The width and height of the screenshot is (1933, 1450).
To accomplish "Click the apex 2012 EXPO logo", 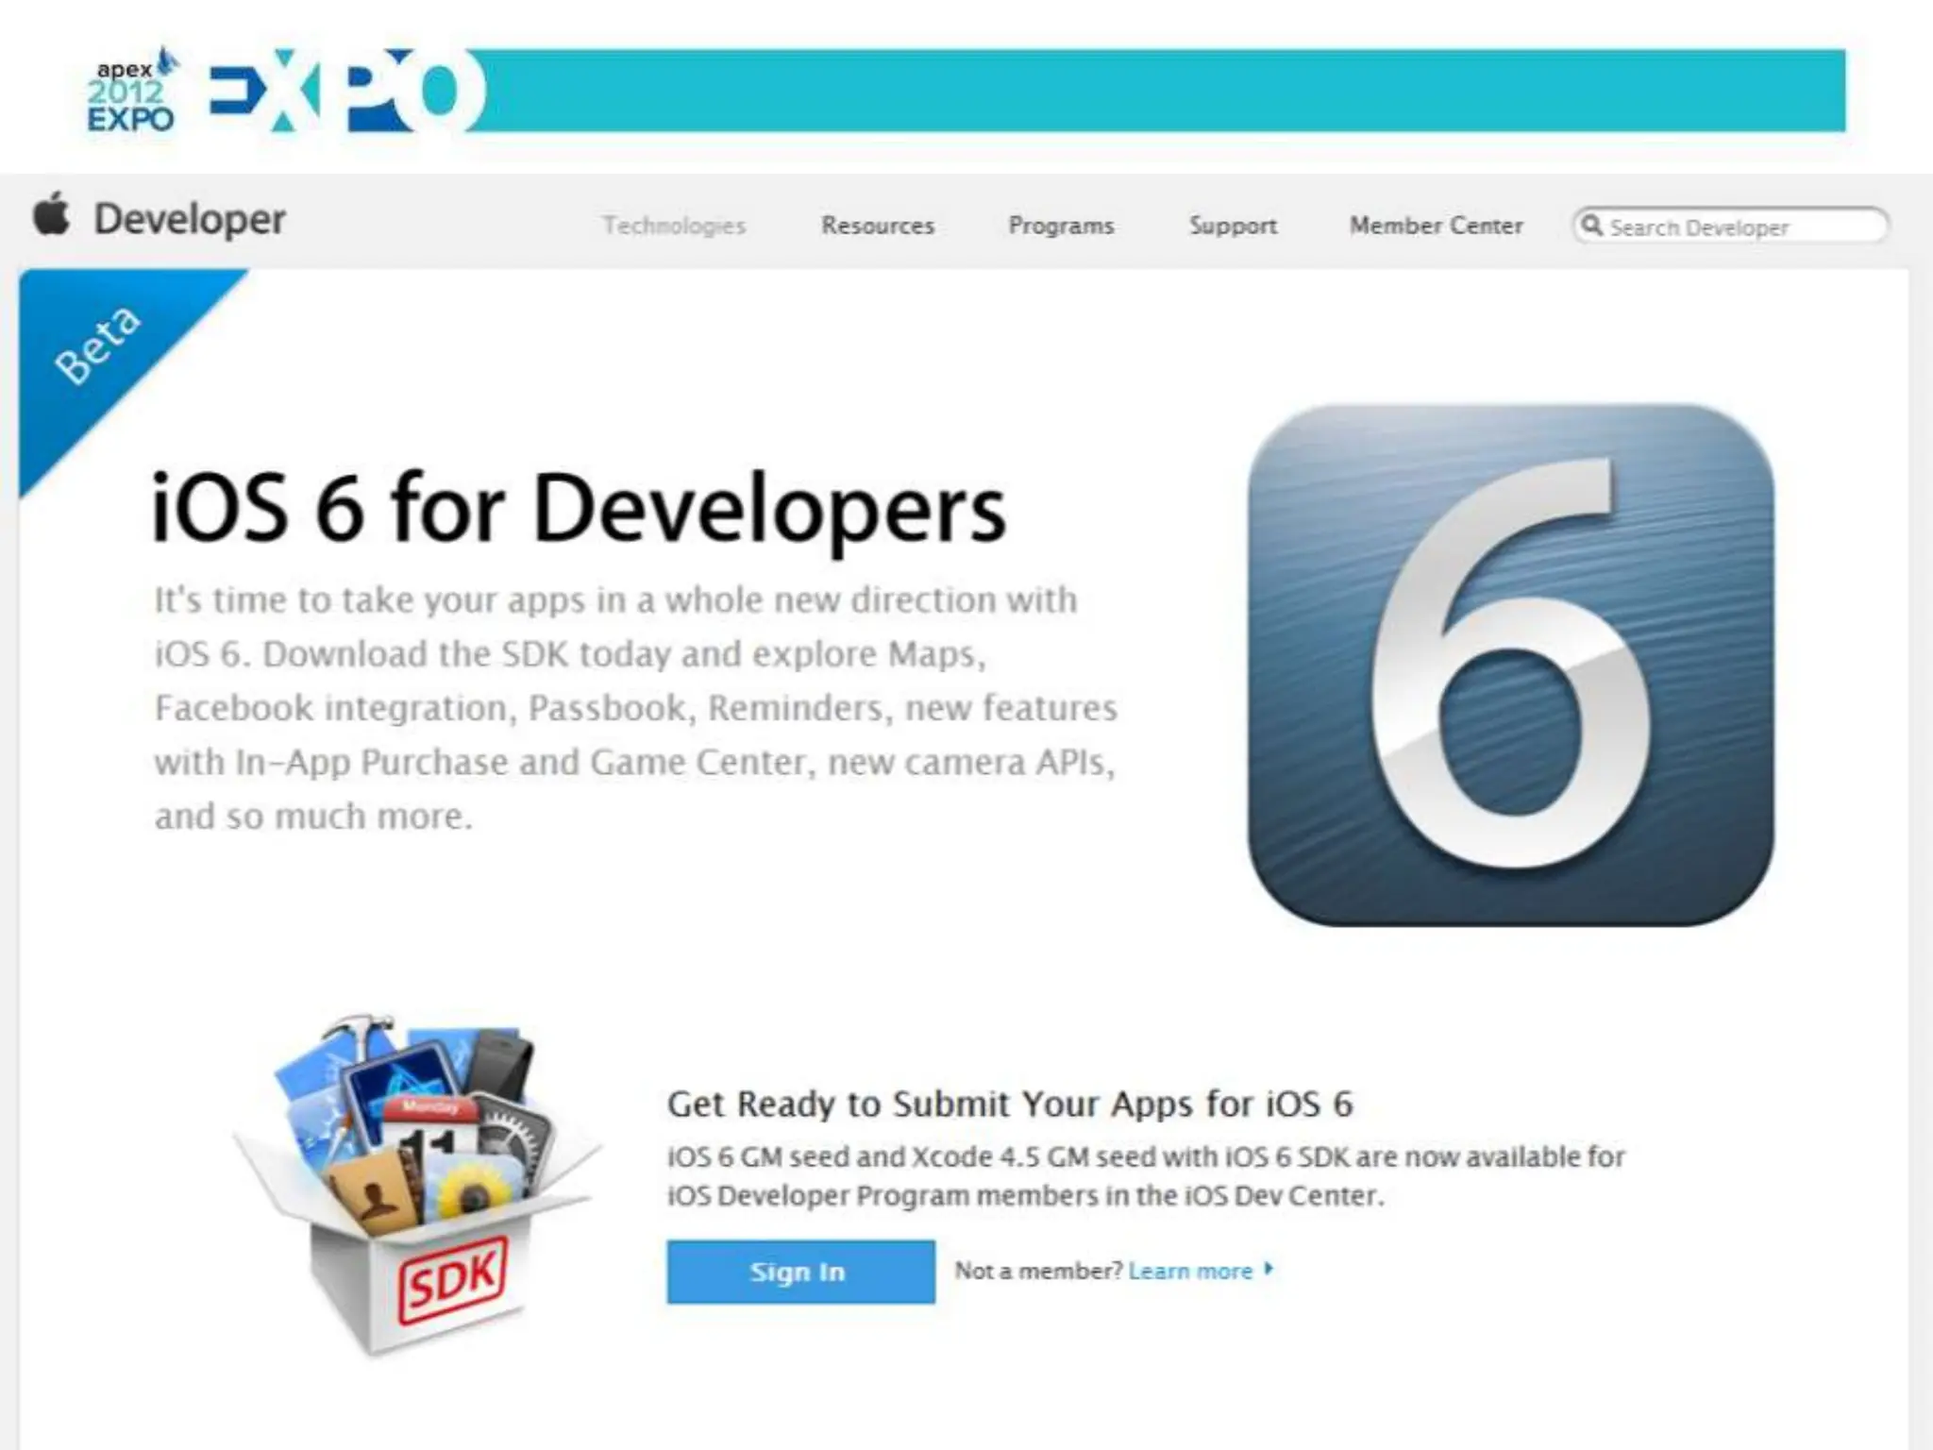I will tap(131, 93).
